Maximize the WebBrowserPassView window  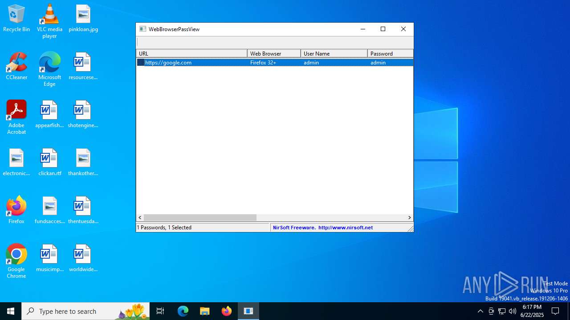[383, 29]
